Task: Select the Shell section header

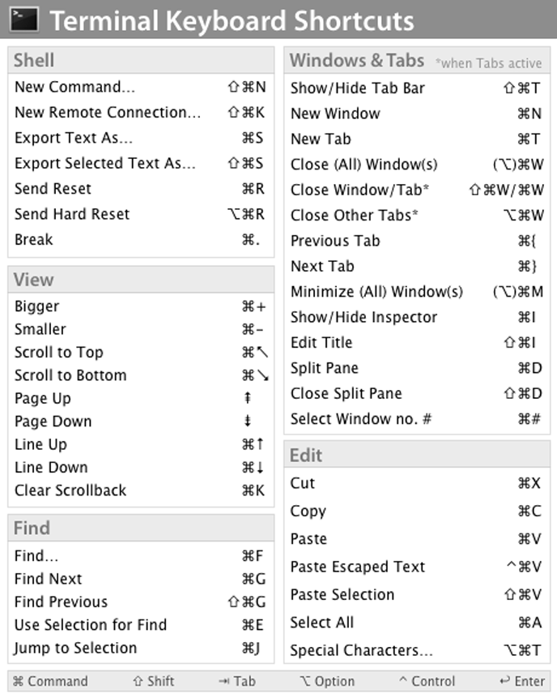Action: click(35, 60)
